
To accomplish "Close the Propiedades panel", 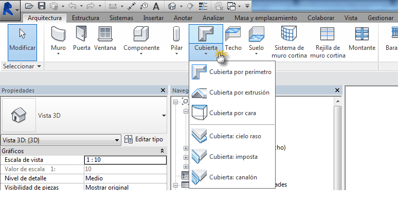I will coord(163,90).
